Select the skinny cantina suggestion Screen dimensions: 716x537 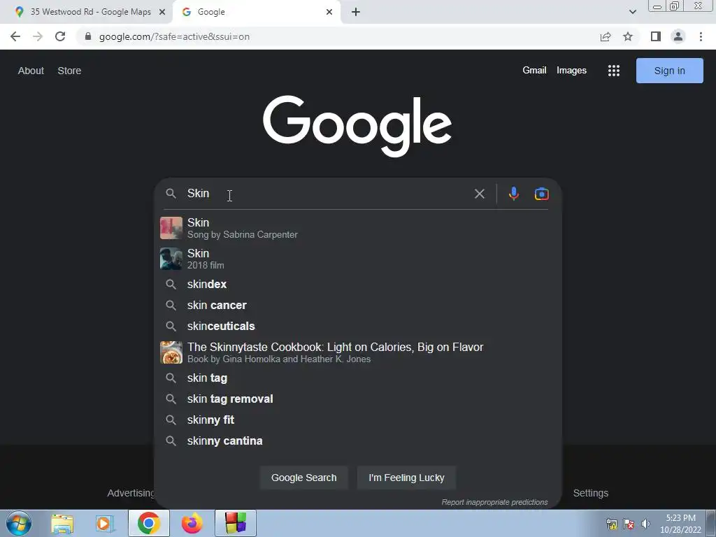[357, 441]
